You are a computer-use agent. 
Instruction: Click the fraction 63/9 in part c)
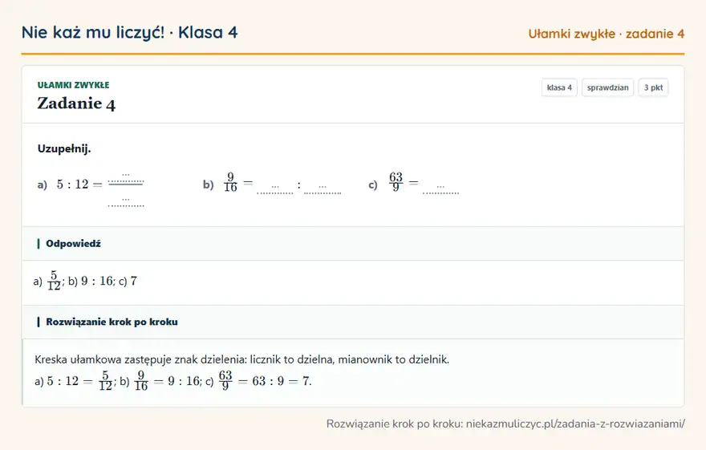396,182
